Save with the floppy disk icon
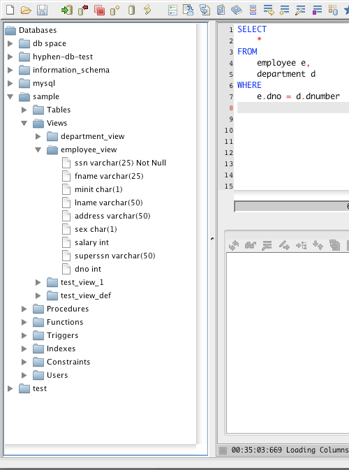Viewport: 349px width, 470px height. click(x=43, y=10)
